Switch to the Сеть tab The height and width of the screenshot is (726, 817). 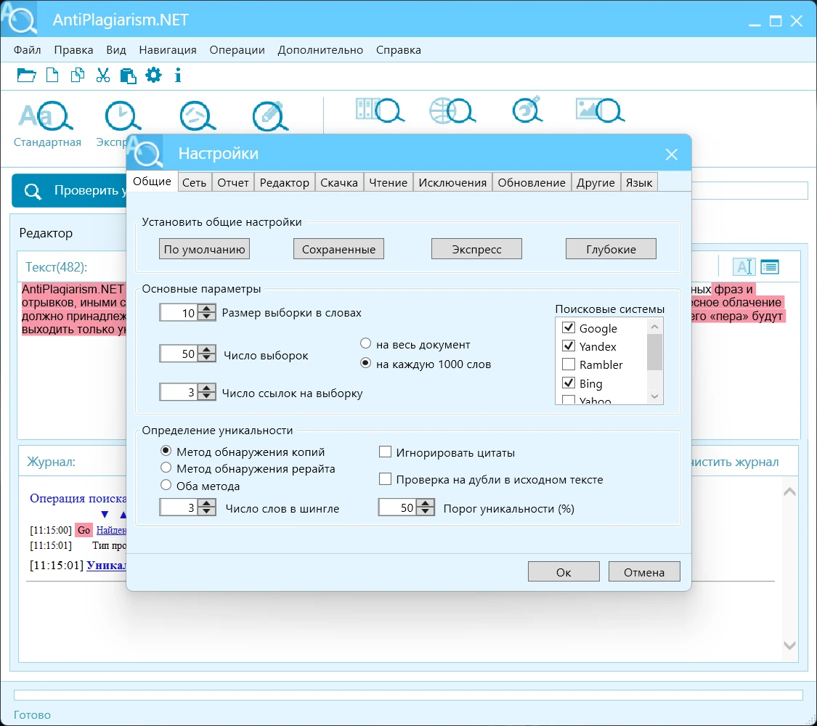(x=195, y=183)
